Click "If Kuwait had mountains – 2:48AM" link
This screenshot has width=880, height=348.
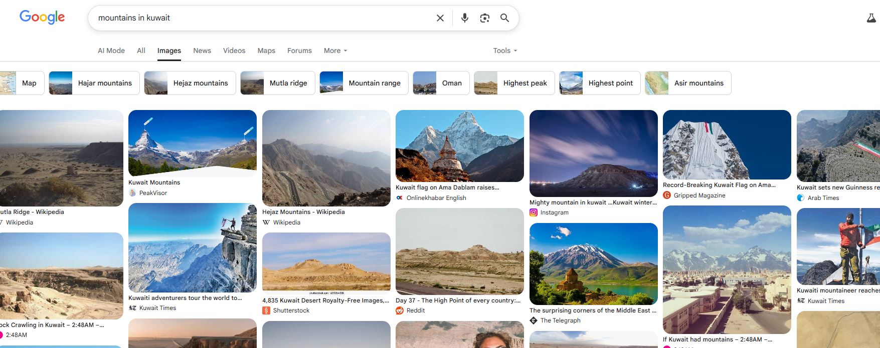pyautogui.click(x=718, y=339)
